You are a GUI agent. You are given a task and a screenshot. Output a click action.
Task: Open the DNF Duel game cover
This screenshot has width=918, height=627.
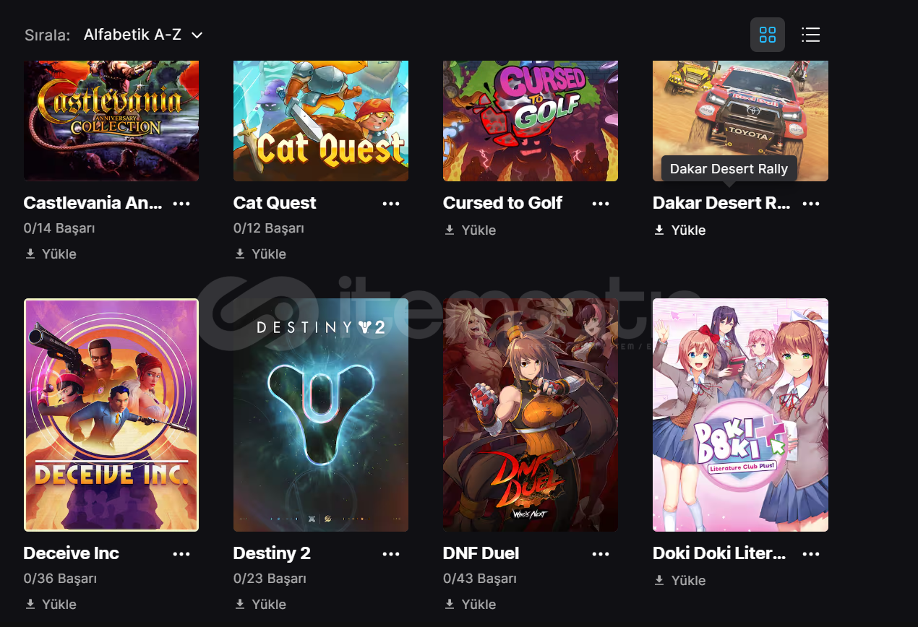pos(531,415)
